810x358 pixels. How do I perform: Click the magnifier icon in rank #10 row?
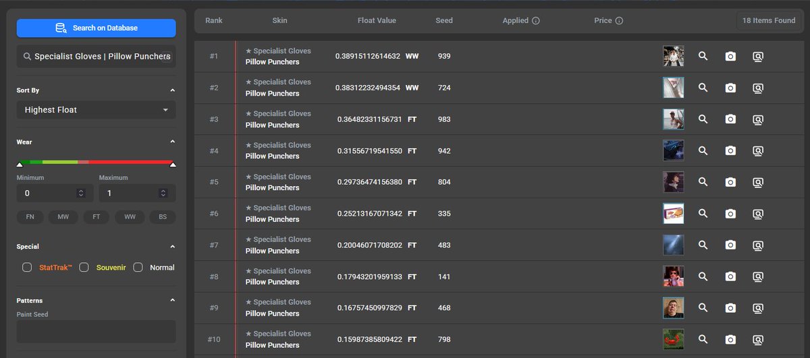click(703, 339)
